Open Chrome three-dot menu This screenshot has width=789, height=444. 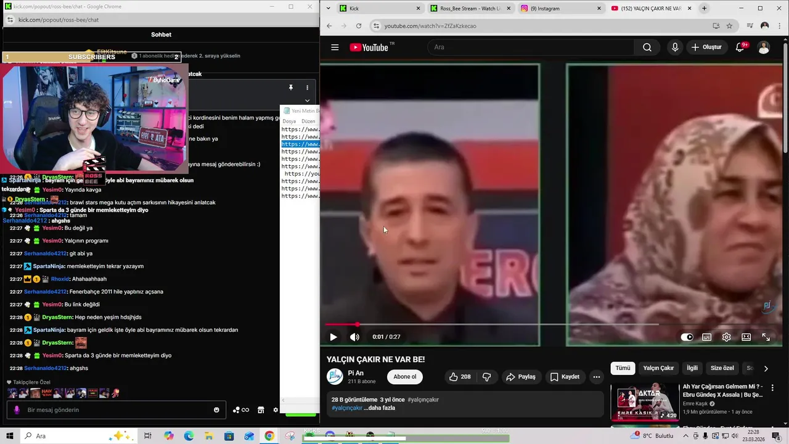(x=779, y=26)
